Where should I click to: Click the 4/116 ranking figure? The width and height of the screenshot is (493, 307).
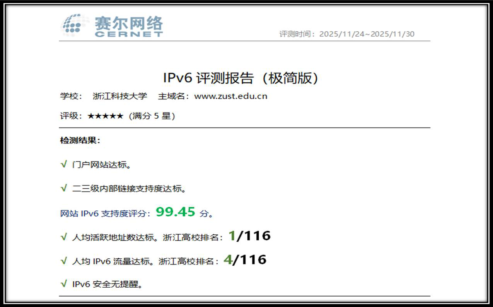click(x=245, y=259)
